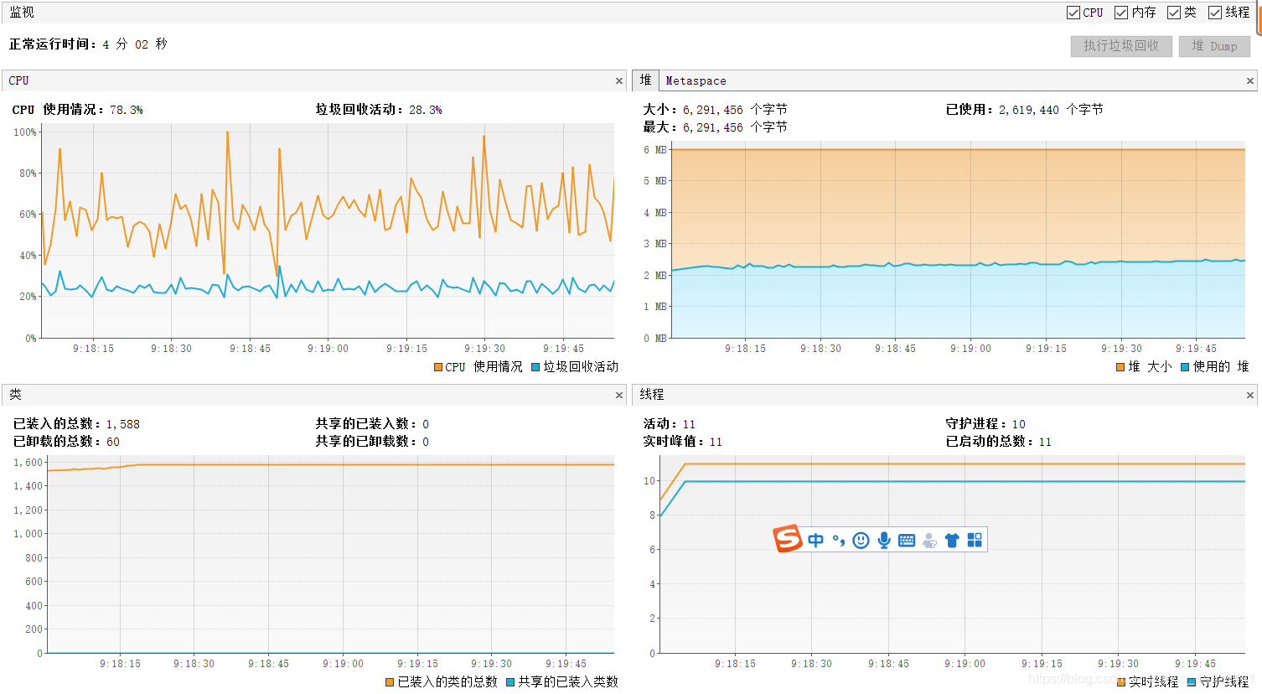1262x694 pixels.
Task: Click the 监视 header label
Action: pos(22,13)
